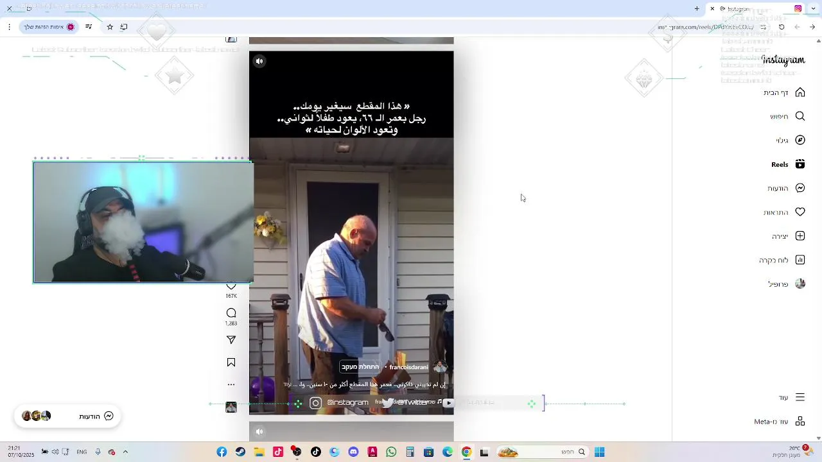
Task: Expand the reel caption with 'עוד'
Action: pyautogui.click(x=287, y=384)
